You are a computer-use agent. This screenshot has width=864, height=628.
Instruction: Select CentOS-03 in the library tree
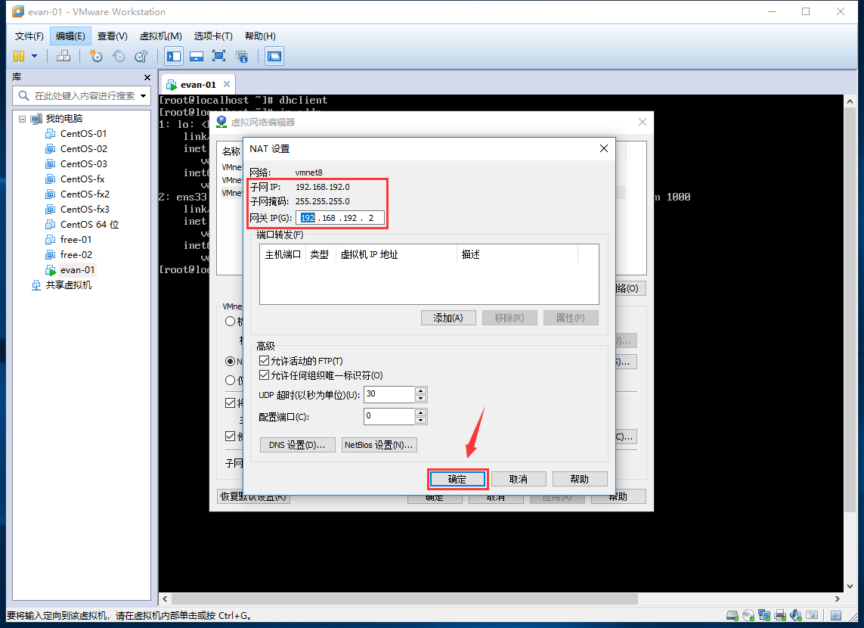click(84, 163)
